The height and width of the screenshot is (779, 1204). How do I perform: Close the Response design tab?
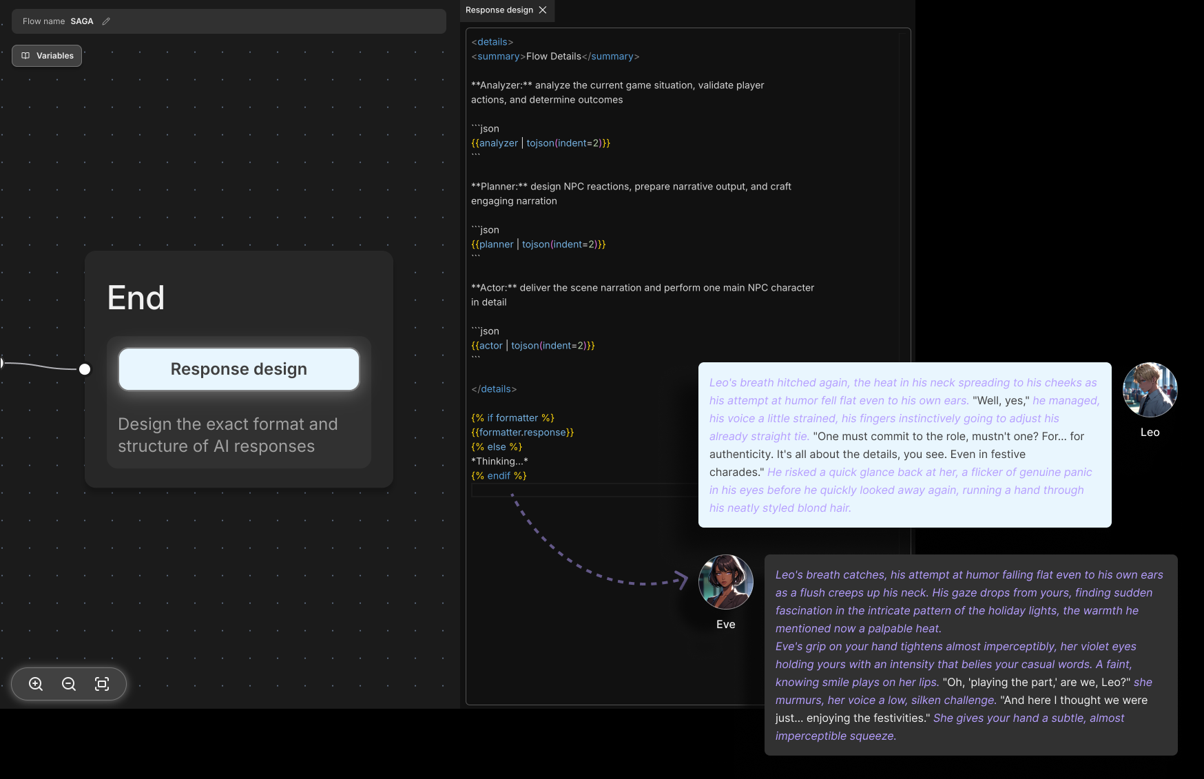(543, 10)
